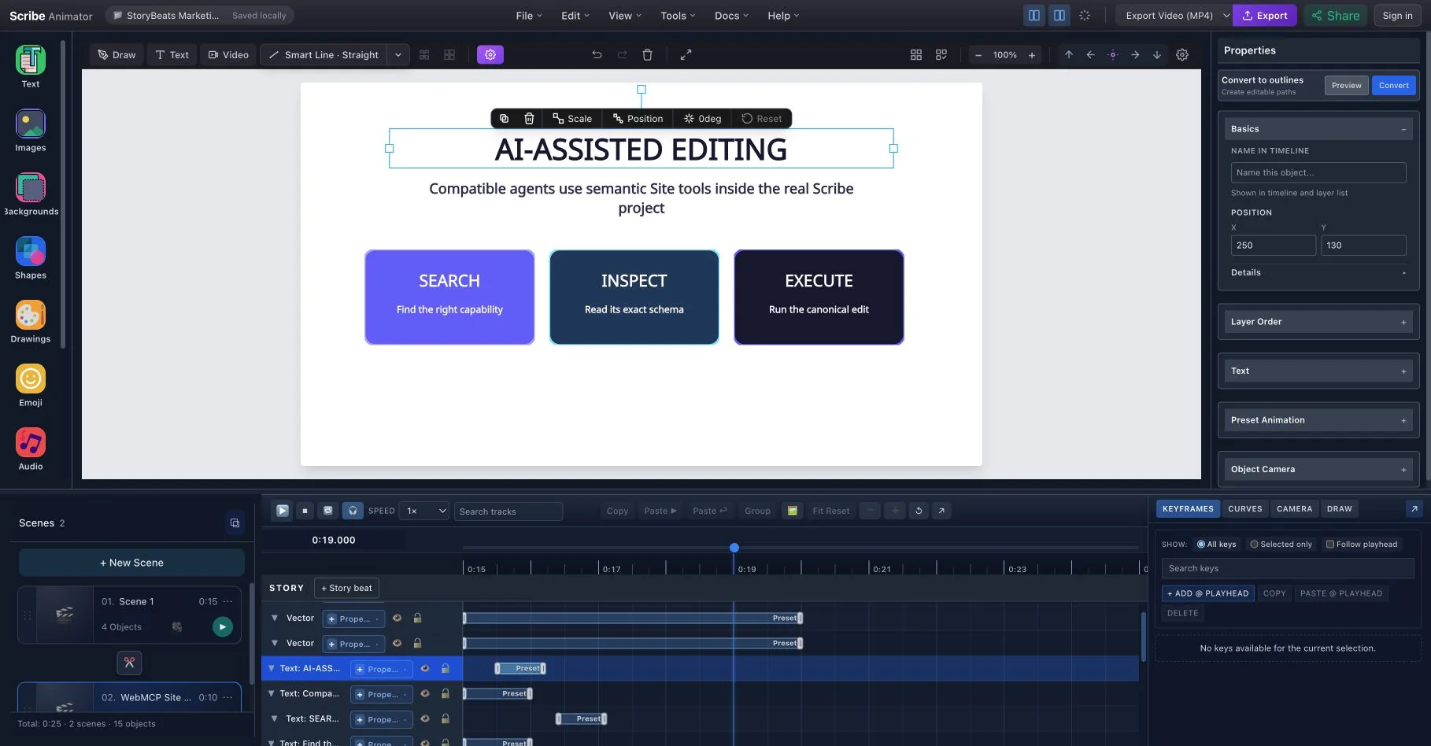This screenshot has height=746, width=1431.
Task: Click the purple canvas settings gear icon
Action: click(490, 54)
